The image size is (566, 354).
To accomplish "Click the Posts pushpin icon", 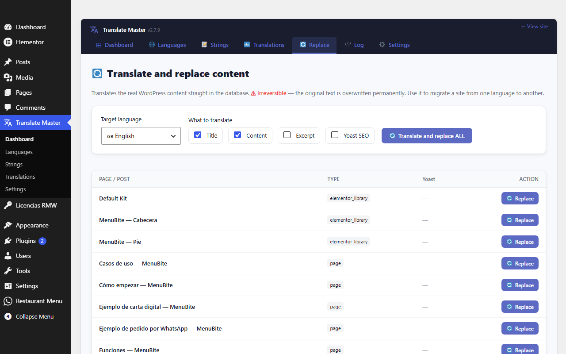I will tap(8, 62).
